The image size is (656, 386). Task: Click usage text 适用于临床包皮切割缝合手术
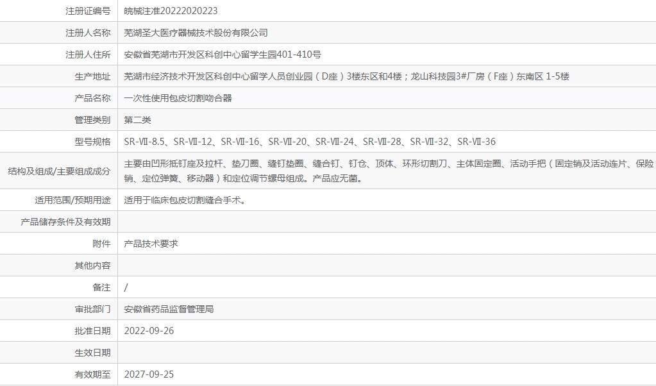185,200
